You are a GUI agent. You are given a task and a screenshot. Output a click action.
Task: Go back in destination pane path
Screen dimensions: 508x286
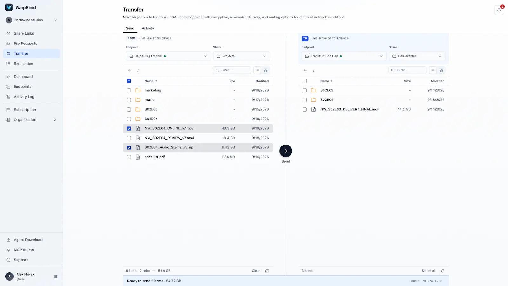pyautogui.click(x=305, y=70)
